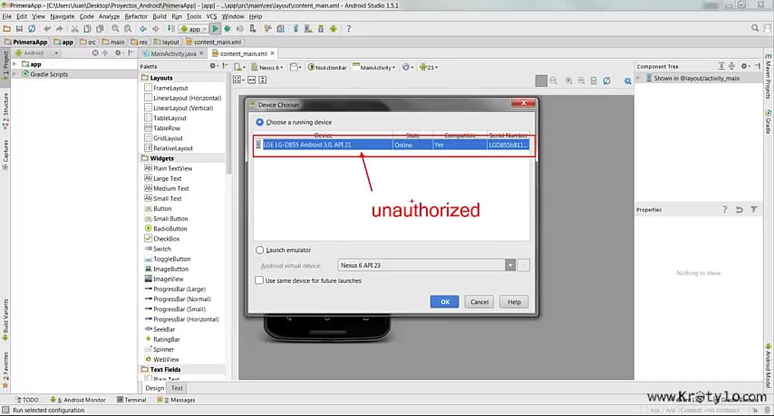
Task: Click the Find magnifier icon in the toolbar
Action: [115, 29]
